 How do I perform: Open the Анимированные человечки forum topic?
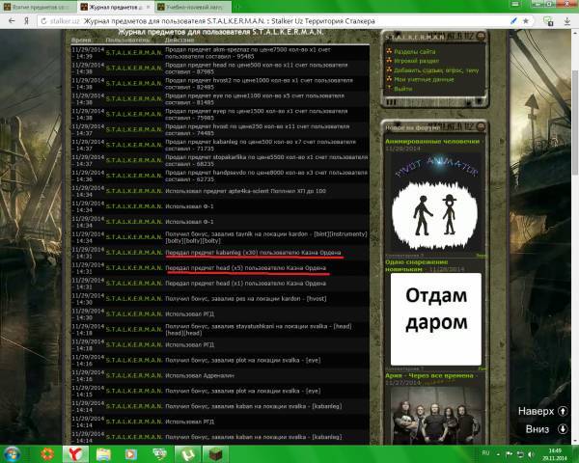coord(432,142)
